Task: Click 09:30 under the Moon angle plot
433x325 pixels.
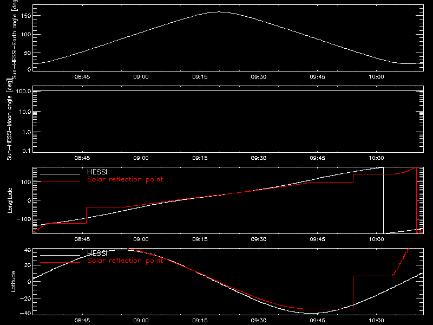Action: coord(259,158)
